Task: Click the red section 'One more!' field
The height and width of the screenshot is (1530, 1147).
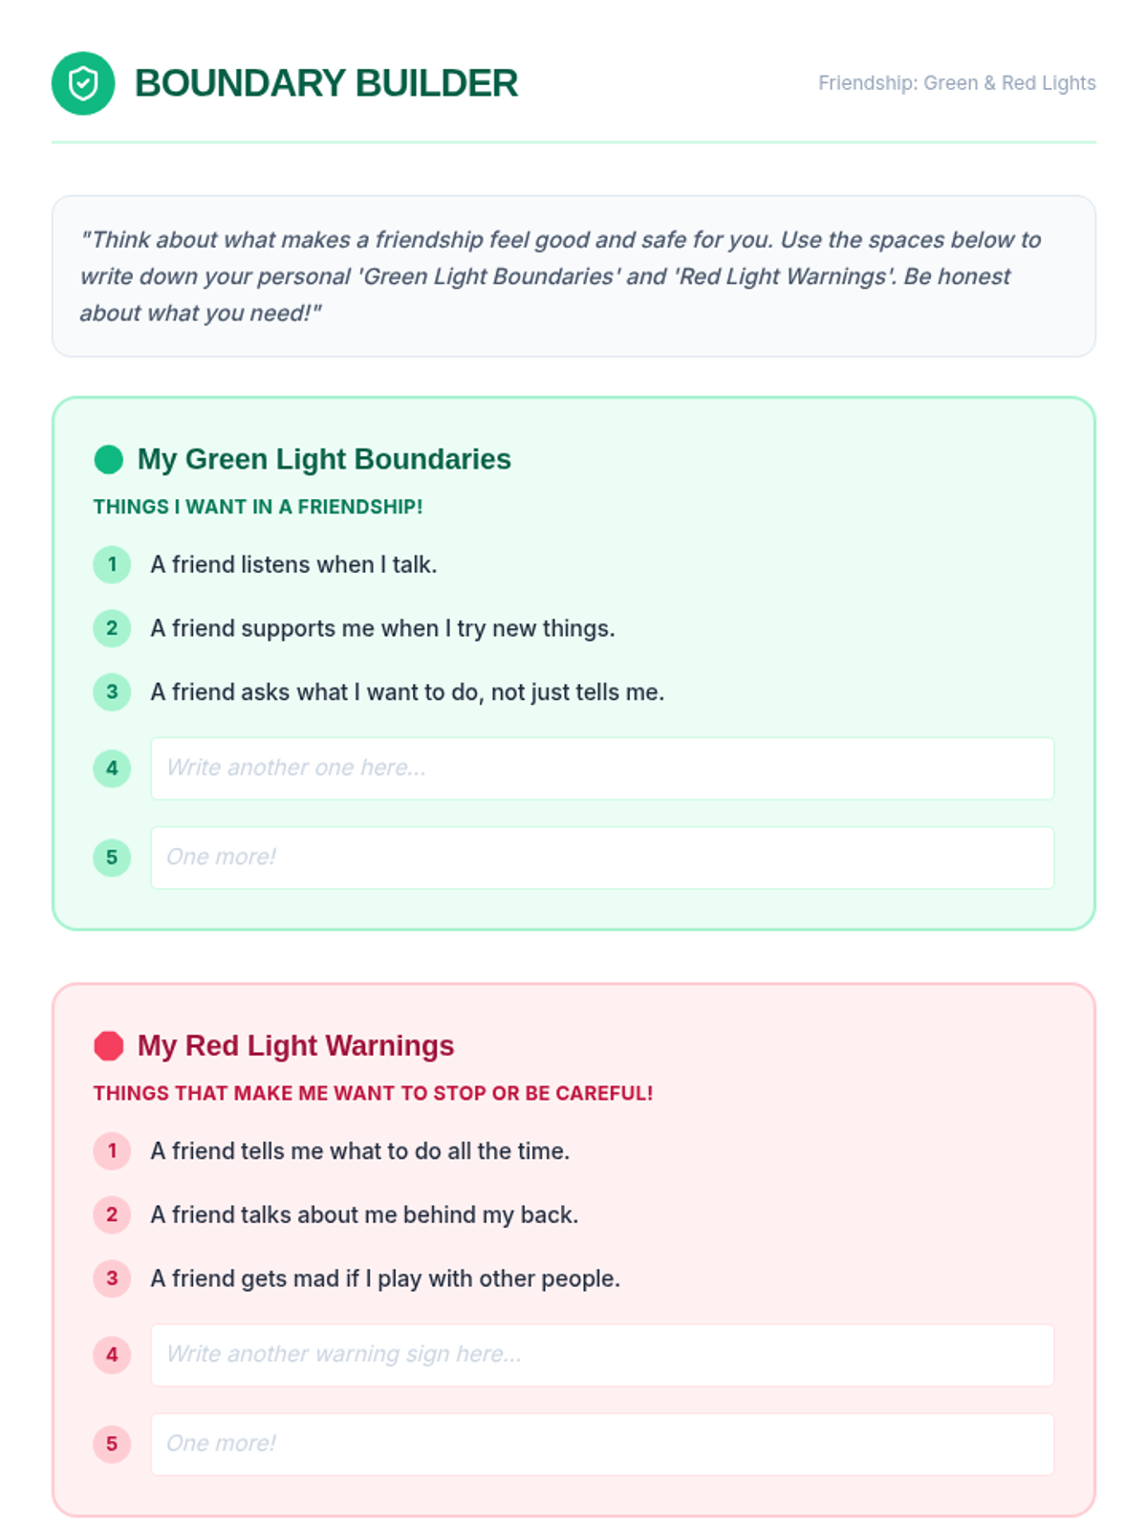Action: point(602,1444)
